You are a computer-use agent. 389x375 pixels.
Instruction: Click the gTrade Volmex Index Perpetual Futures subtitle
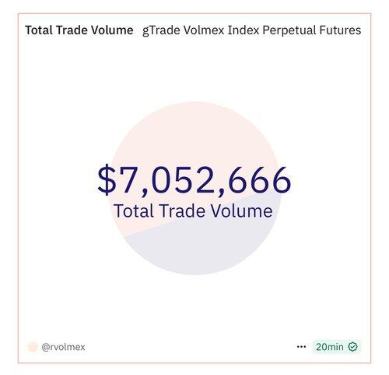coord(251,30)
